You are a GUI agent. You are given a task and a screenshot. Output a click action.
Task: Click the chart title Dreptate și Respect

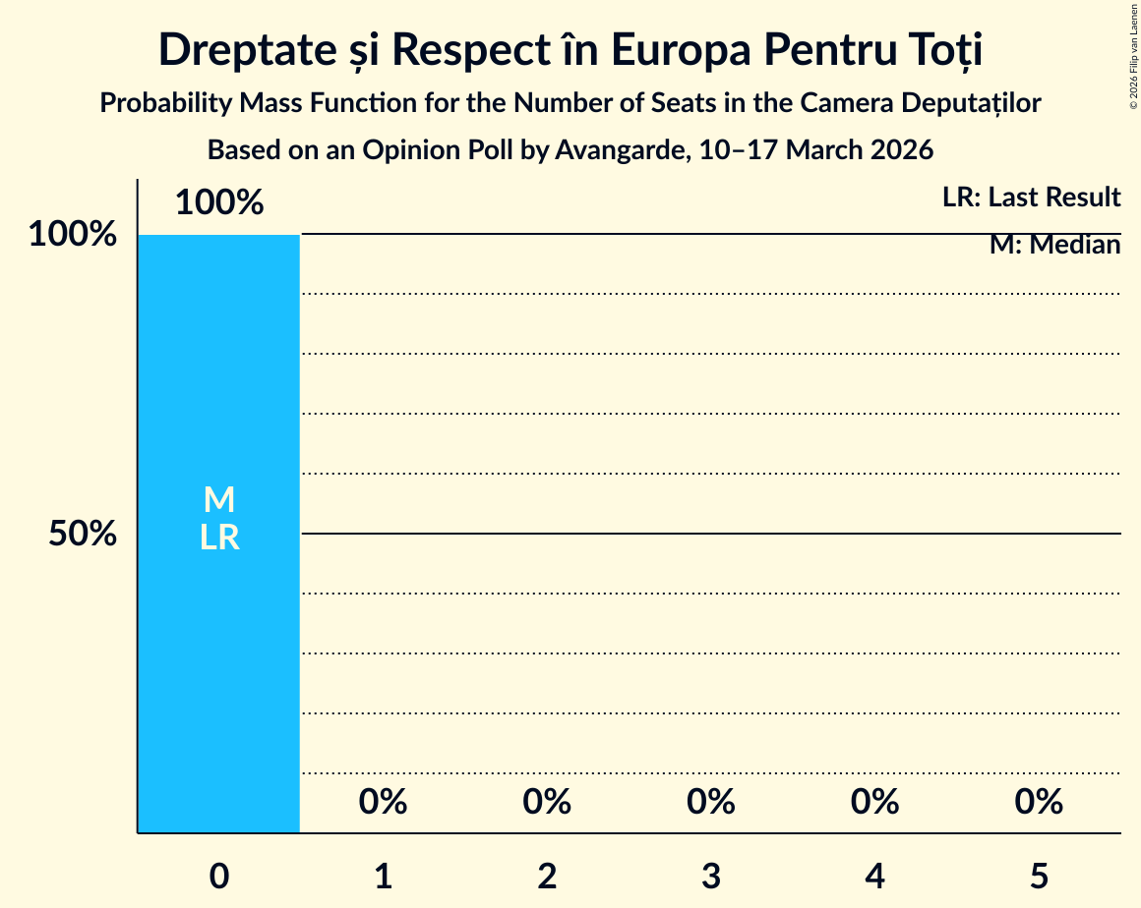570,49
